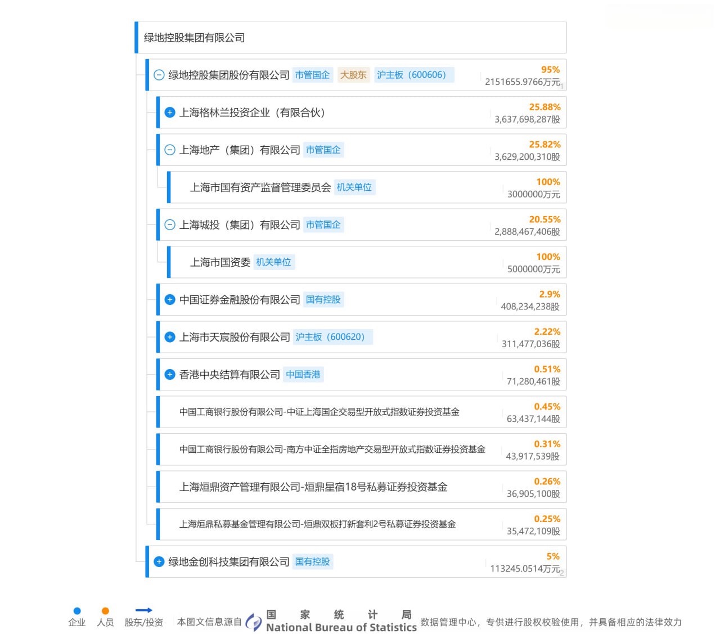Select 烜鼎双板打新套利2号 fund row
Image resolution: width=720 pixels, height=634 pixels.
pyautogui.click(x=362, y=524)
